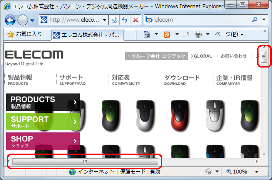Click the white mouse product image
272x180 pixels.
pos(215,116)
